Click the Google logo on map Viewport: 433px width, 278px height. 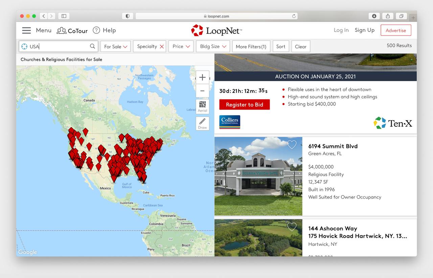[x=27, y=252]
